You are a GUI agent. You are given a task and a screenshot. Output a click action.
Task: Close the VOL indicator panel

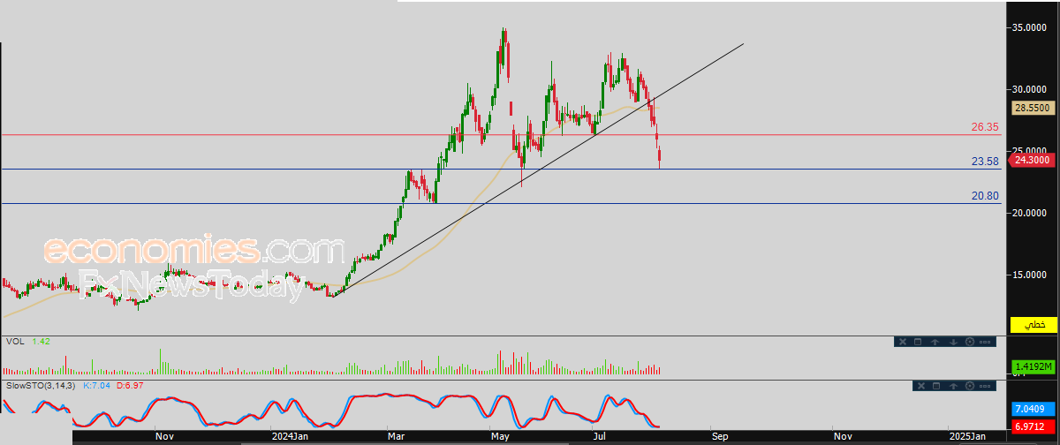point(903,342)
